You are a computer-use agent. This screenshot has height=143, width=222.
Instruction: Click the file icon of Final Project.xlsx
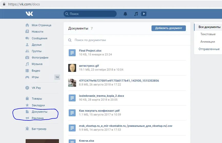[x=72, y=53]
